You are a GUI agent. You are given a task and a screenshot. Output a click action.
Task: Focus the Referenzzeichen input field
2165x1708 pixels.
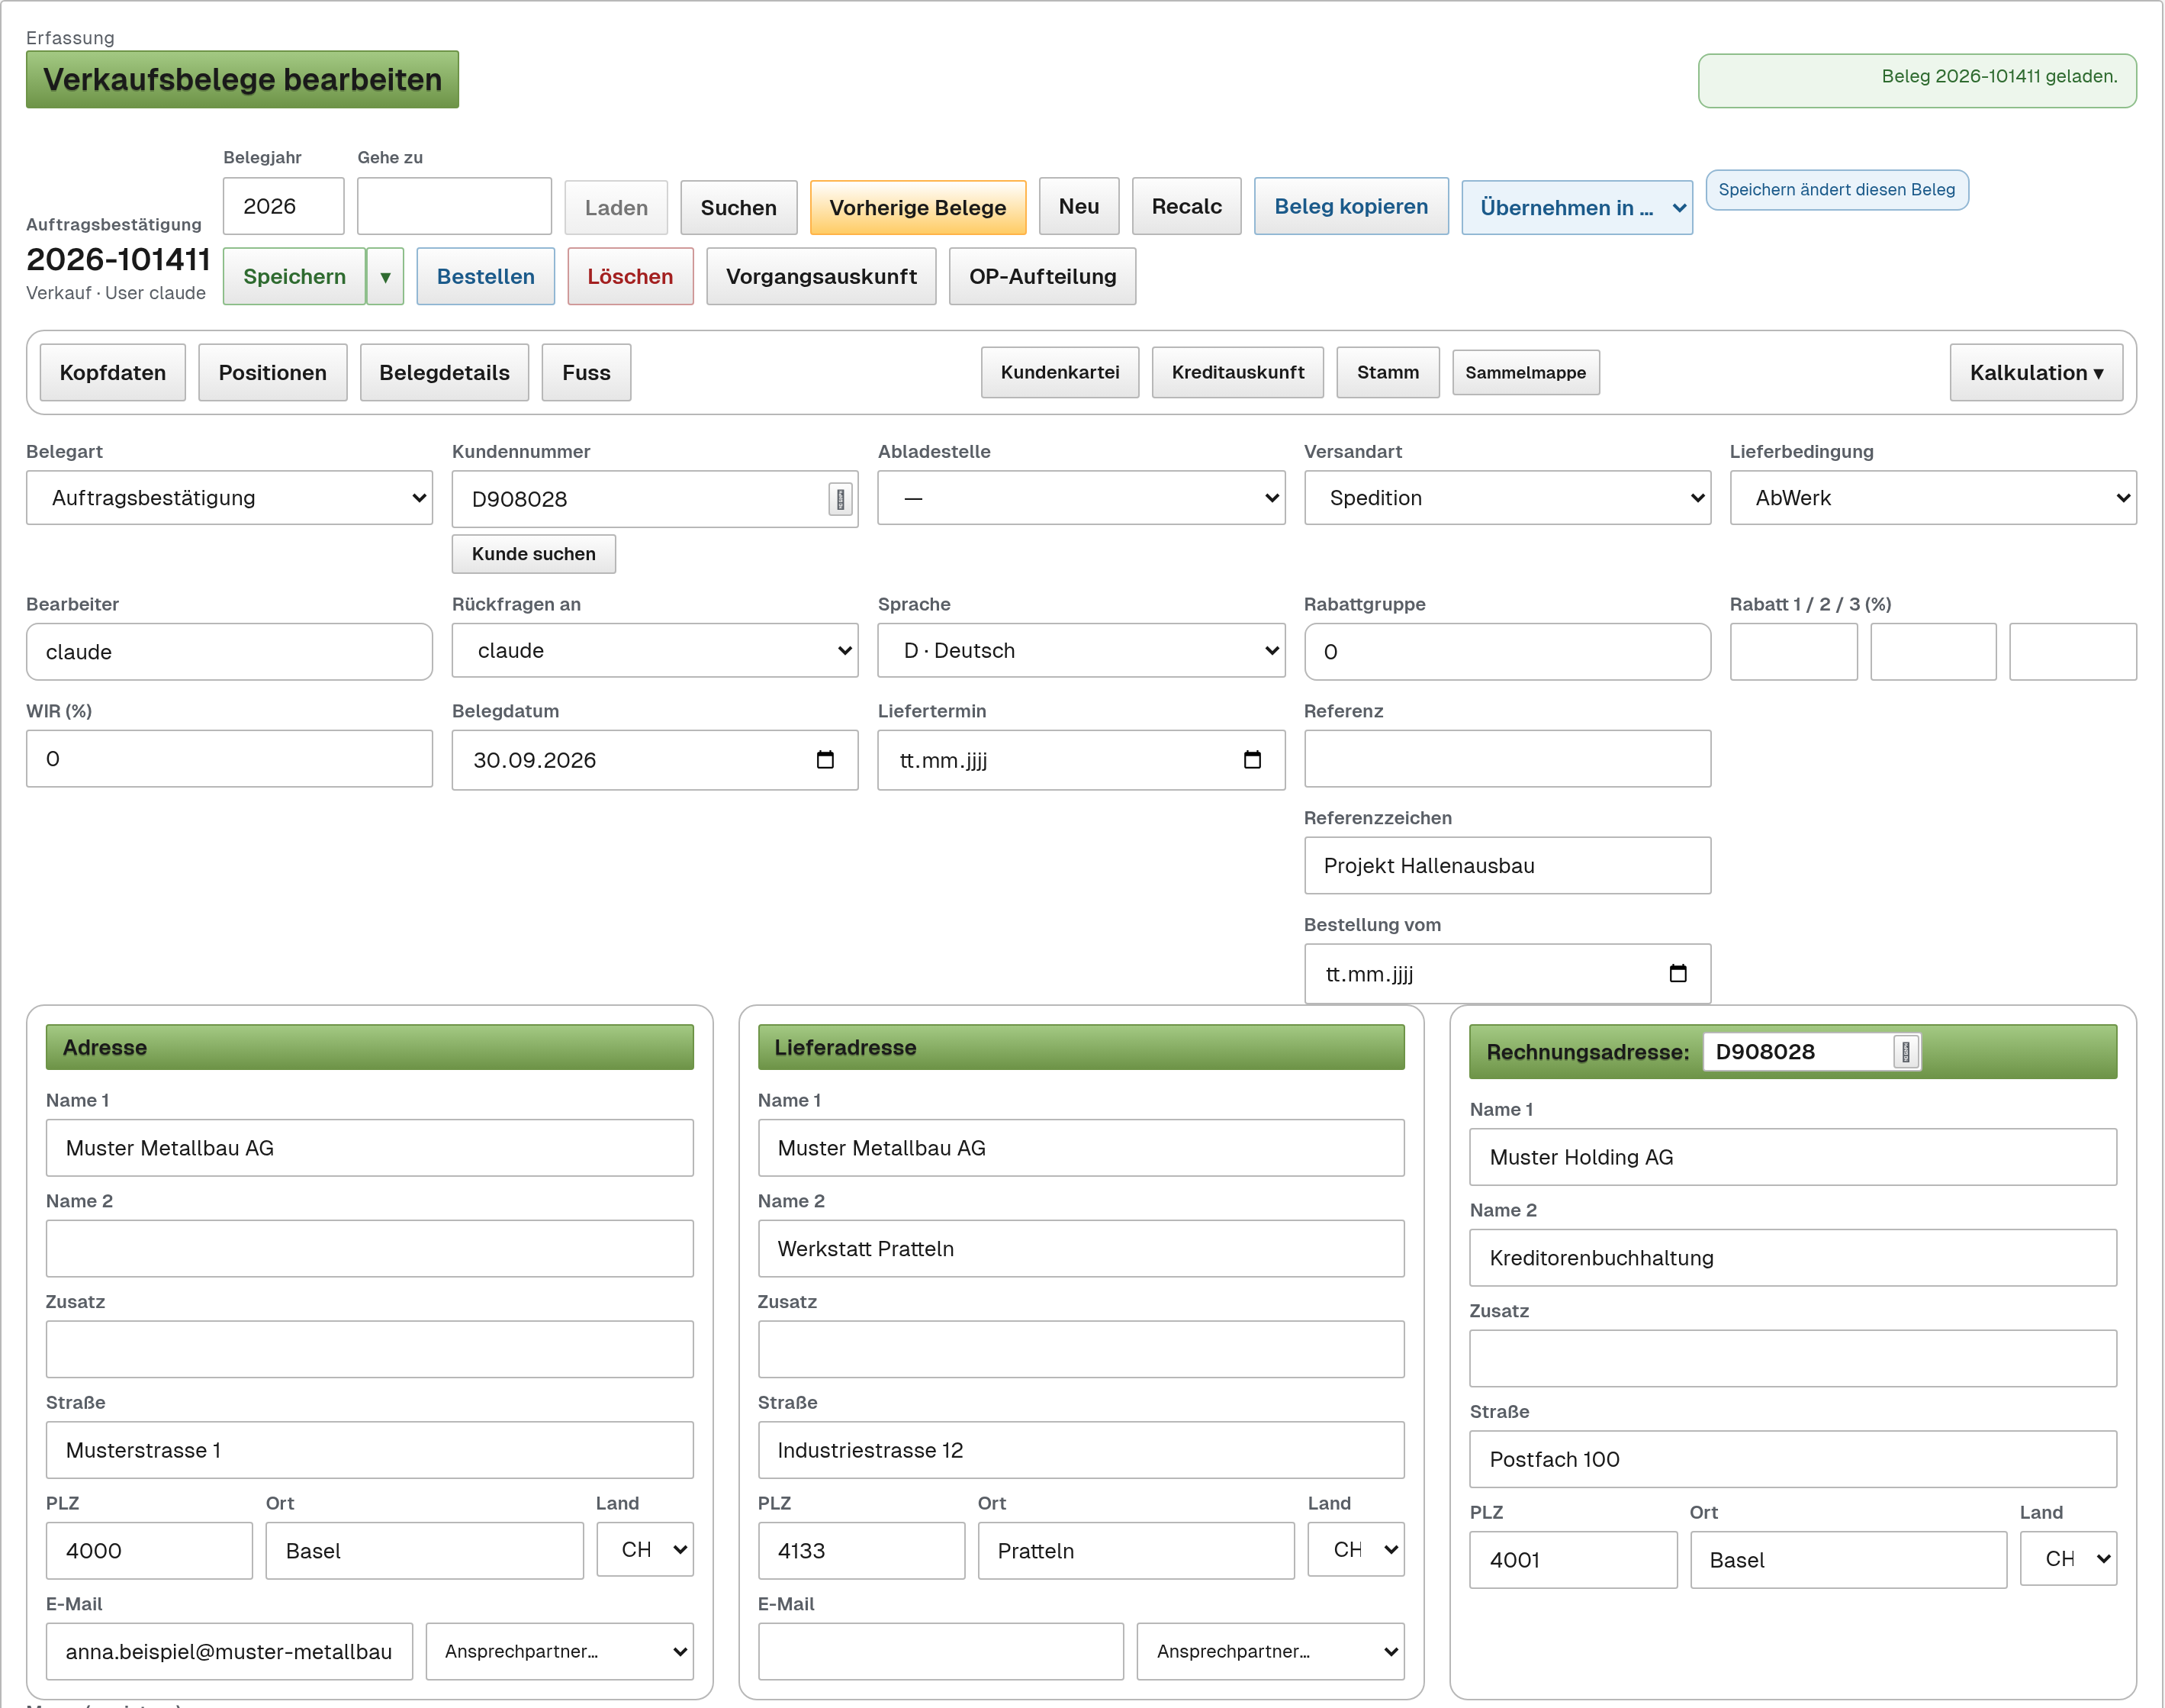[x=1507, y=866]
